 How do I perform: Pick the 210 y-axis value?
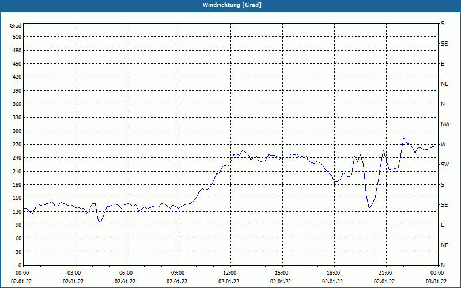[17, 171]
